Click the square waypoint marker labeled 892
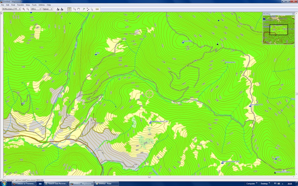Image resolution: width=298 pixels, height=186 pixels. pos(22,104)
